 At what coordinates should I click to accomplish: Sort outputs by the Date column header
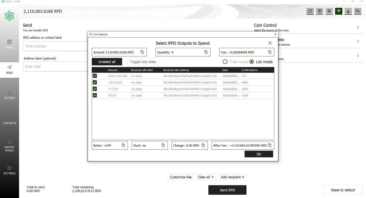pyautogui.click(x=225, y=70)
